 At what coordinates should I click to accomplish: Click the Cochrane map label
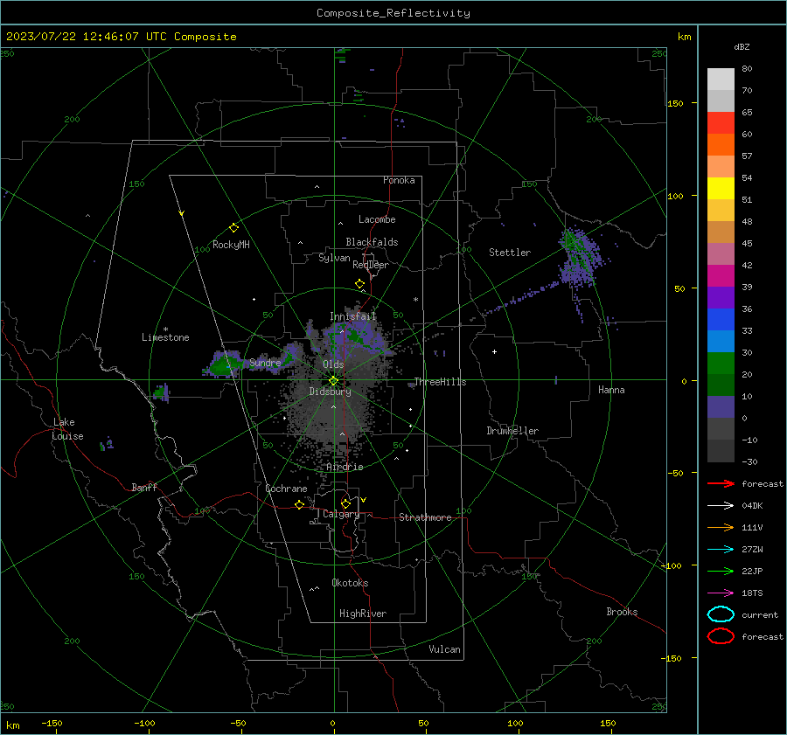(286, 489)
